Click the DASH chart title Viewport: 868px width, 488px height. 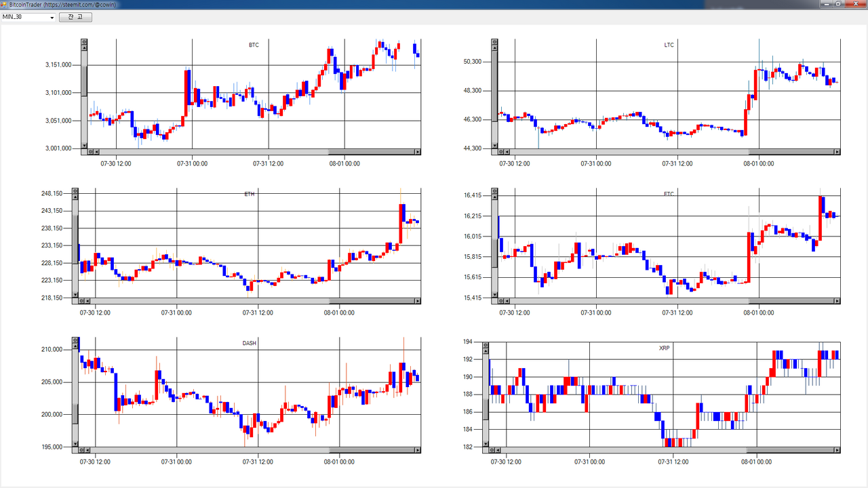click(x=250, y=344)
